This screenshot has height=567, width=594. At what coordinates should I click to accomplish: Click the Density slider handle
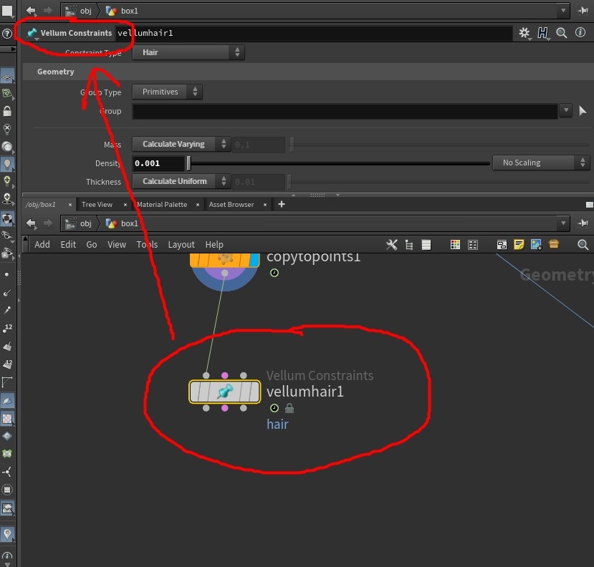[x=188, y=163]
